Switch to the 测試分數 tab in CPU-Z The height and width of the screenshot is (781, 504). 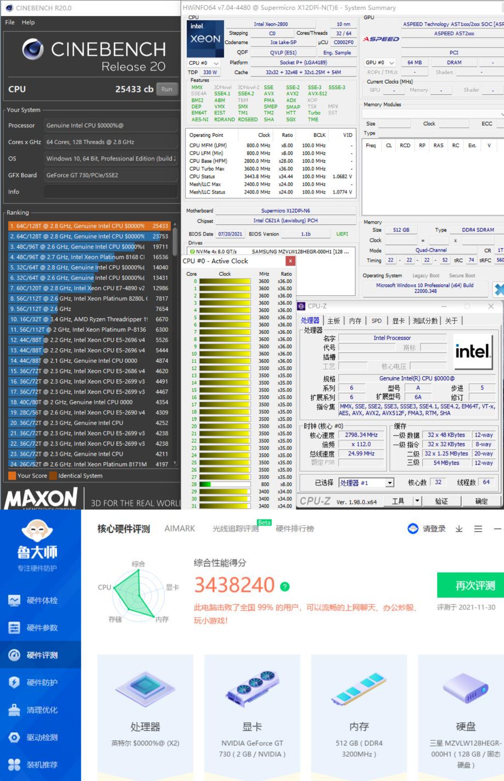click(425, 321)
